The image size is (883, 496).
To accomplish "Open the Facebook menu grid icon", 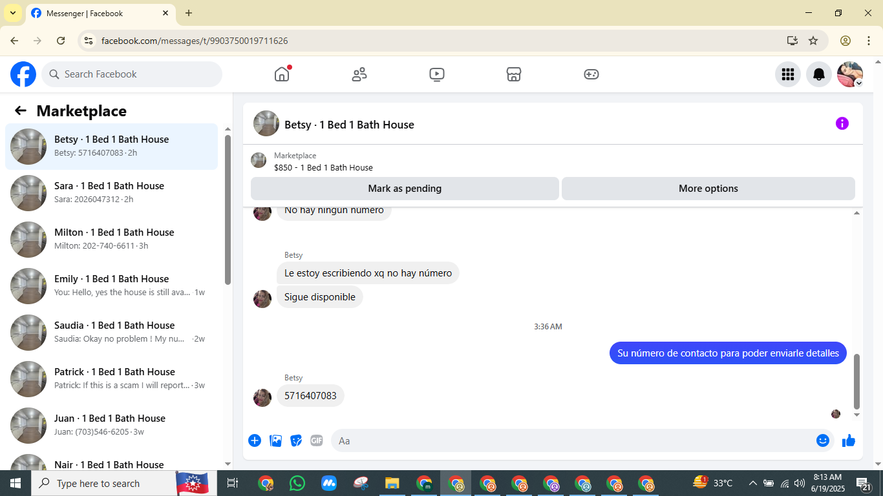I will pos(788,74).
